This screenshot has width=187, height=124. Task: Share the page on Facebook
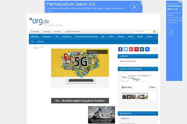[120, 49]
